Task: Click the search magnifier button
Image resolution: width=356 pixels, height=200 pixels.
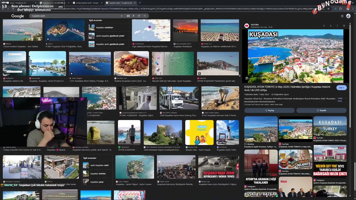Action: pyautogui.click(x=145, y=16)
